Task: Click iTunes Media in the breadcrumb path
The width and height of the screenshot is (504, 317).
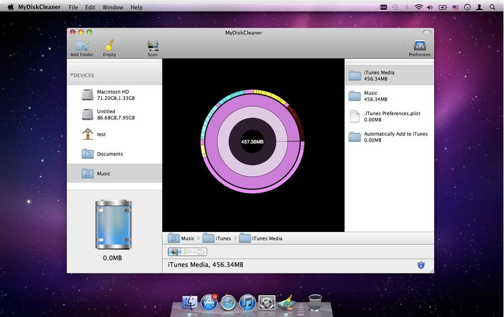Action: click(261, 238)
